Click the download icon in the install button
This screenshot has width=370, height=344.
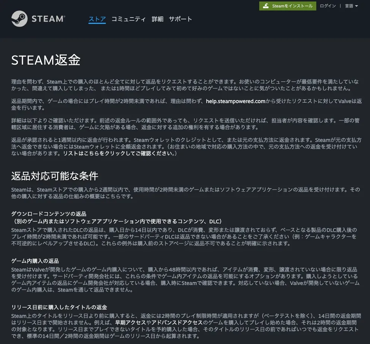pyautogui.click(x=266, y=6)
